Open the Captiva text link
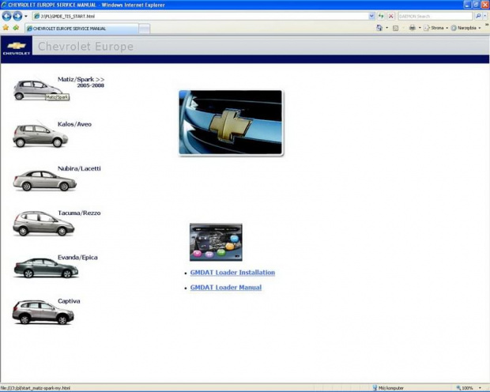This screenshot has width=490, height=392. 69,301
